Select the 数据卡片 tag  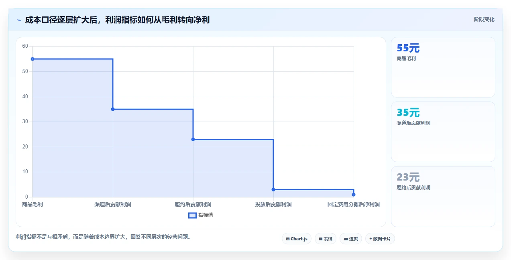coord(380,239)
